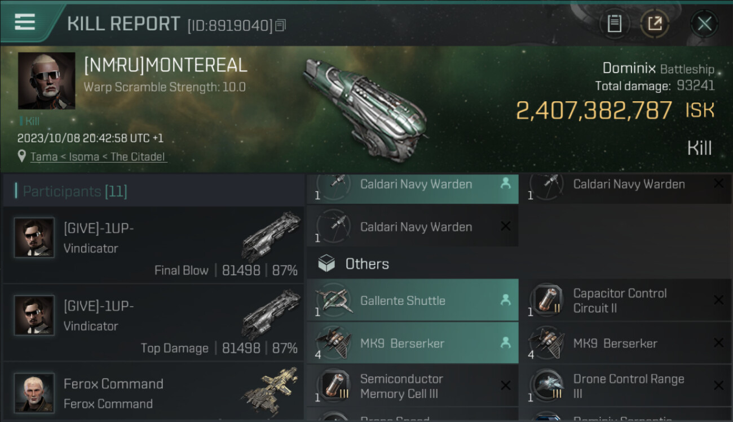View Ferox Command pilot portrait
This screenshot has height=422, width=733.
[34, 392]
